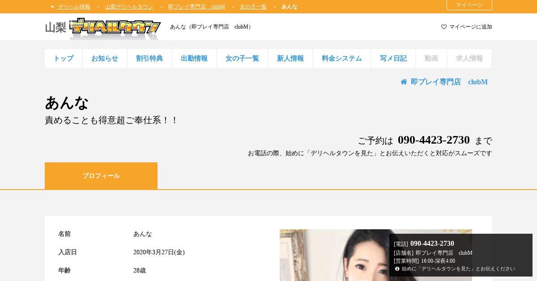
Task: Click the お電話の際 notice text
Action: click(x=370, y=153)
